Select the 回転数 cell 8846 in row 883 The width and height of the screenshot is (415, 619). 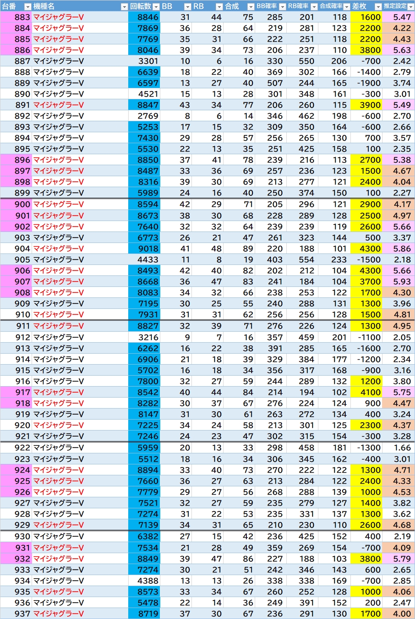[x=144, y=17]
